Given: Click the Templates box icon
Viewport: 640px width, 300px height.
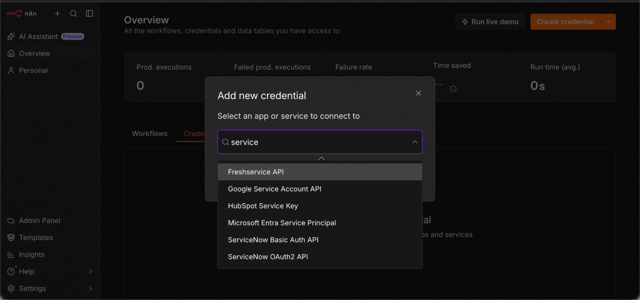Looking at the screenshot, I should [x=11, y=238].
